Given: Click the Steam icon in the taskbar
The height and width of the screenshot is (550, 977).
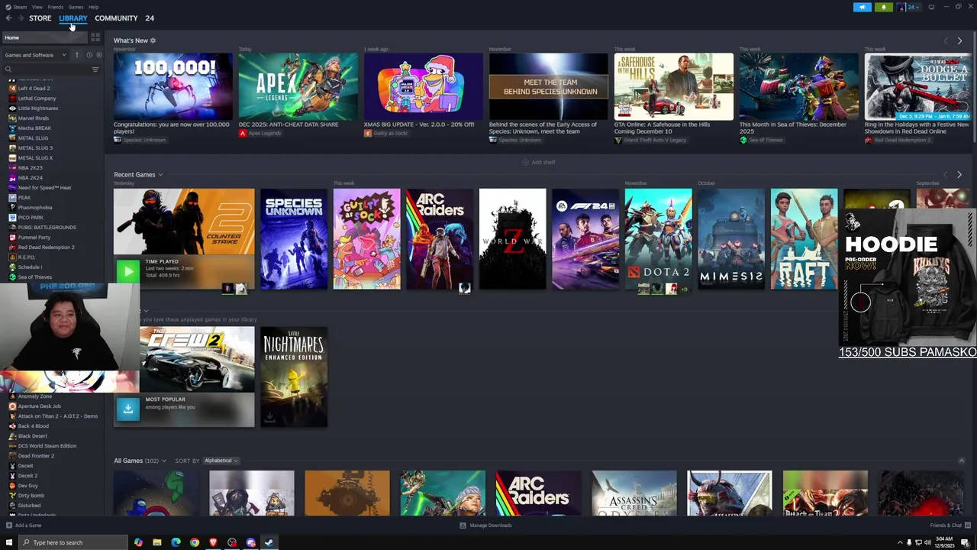Looking at the screenshot, I should (269, 542).
